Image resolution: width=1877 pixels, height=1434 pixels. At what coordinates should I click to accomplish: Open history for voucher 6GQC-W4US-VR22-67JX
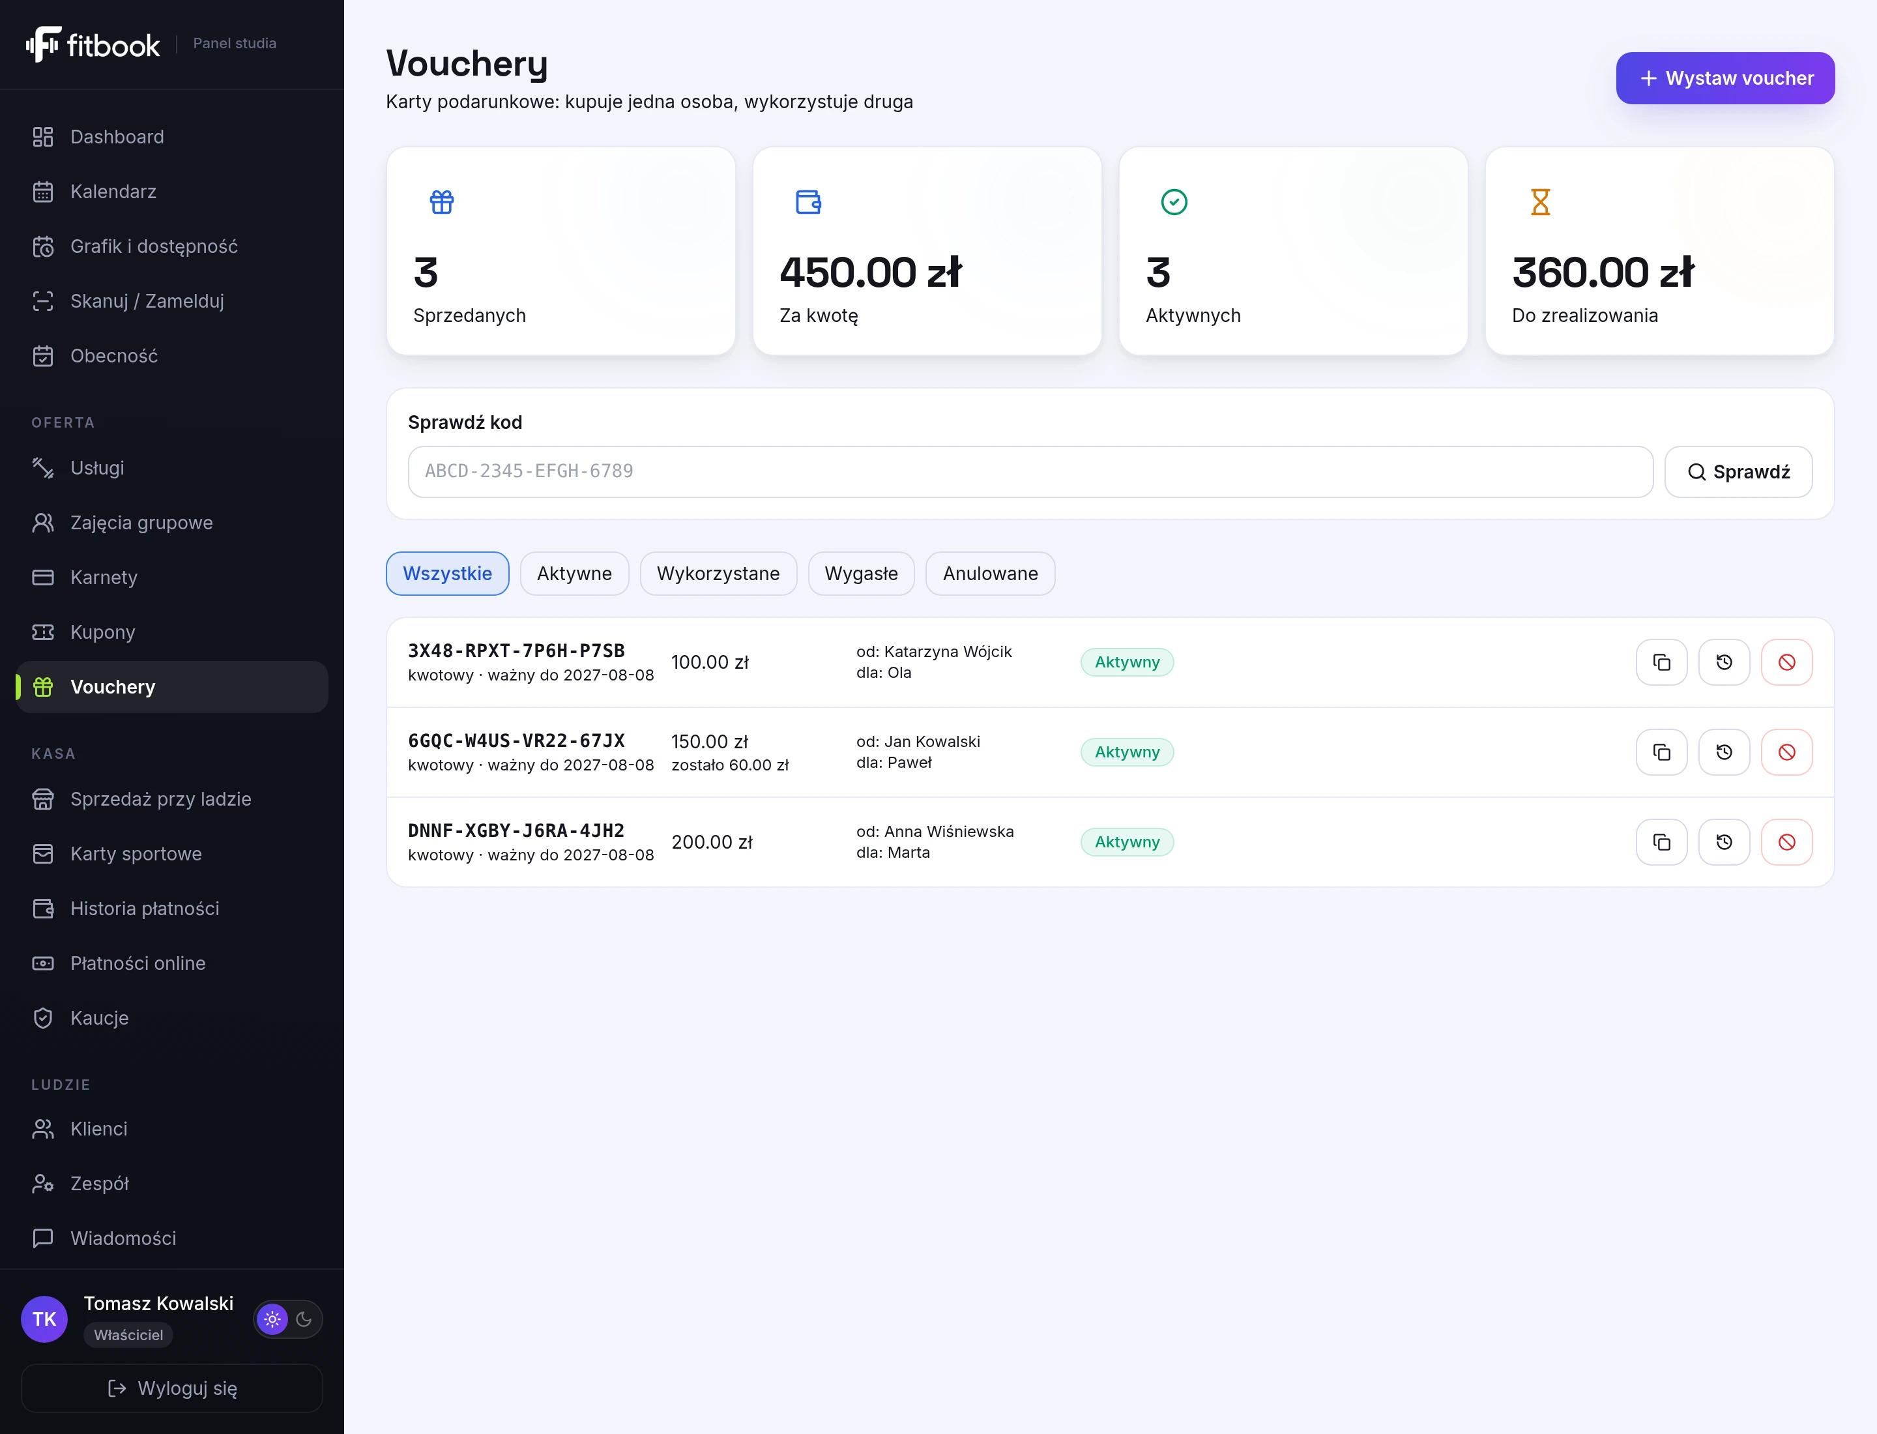pos(1723,752)
